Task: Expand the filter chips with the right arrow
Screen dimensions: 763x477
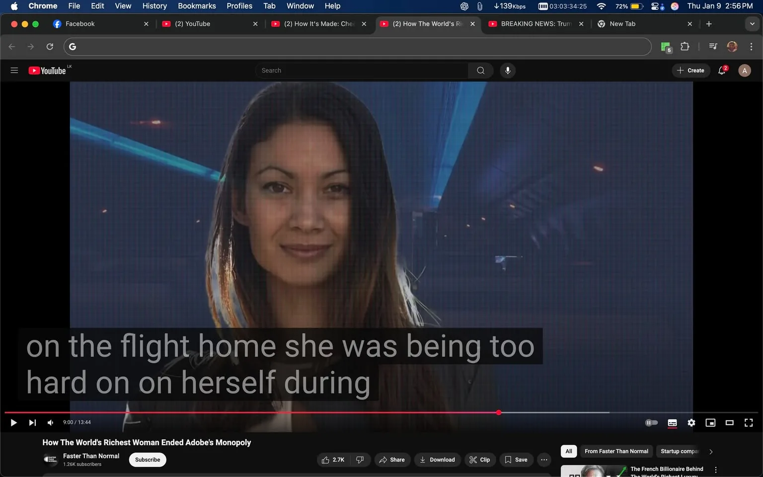Action: [x=710, y=451]
